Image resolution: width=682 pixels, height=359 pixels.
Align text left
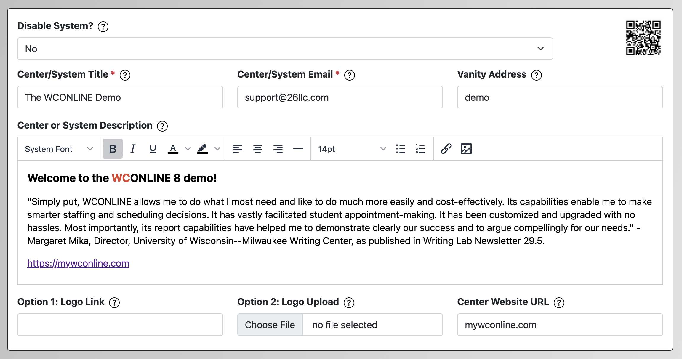pyautogui.click(x=237, y=149)
